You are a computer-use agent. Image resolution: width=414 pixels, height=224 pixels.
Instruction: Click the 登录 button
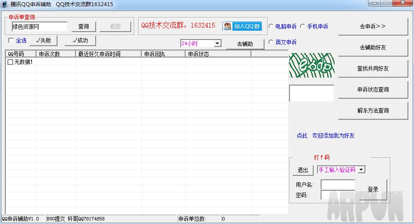pos(373,189)
